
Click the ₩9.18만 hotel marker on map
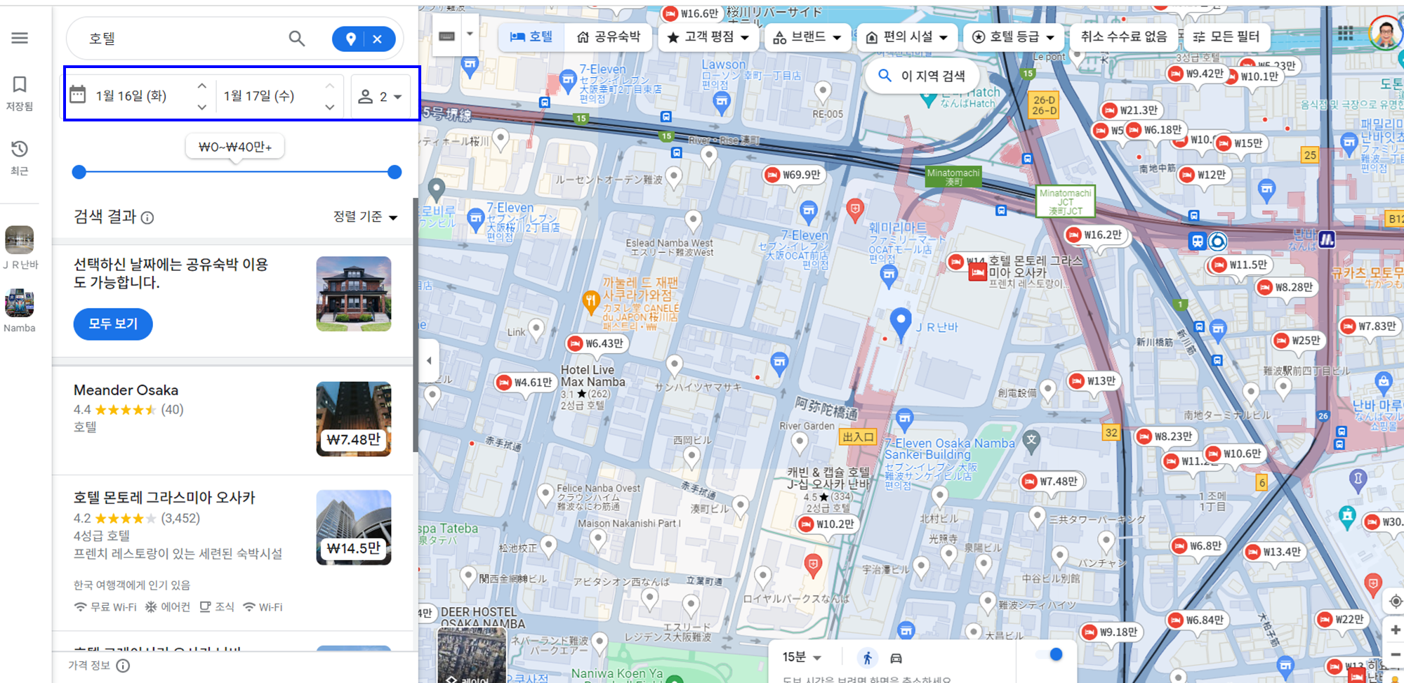[1110, 632]
